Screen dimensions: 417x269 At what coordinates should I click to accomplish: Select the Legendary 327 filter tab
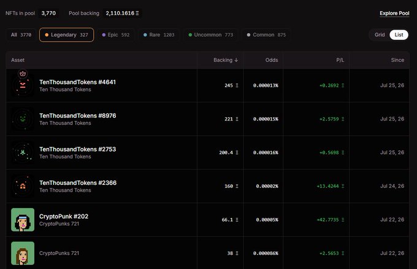click(x=66, y=35)
